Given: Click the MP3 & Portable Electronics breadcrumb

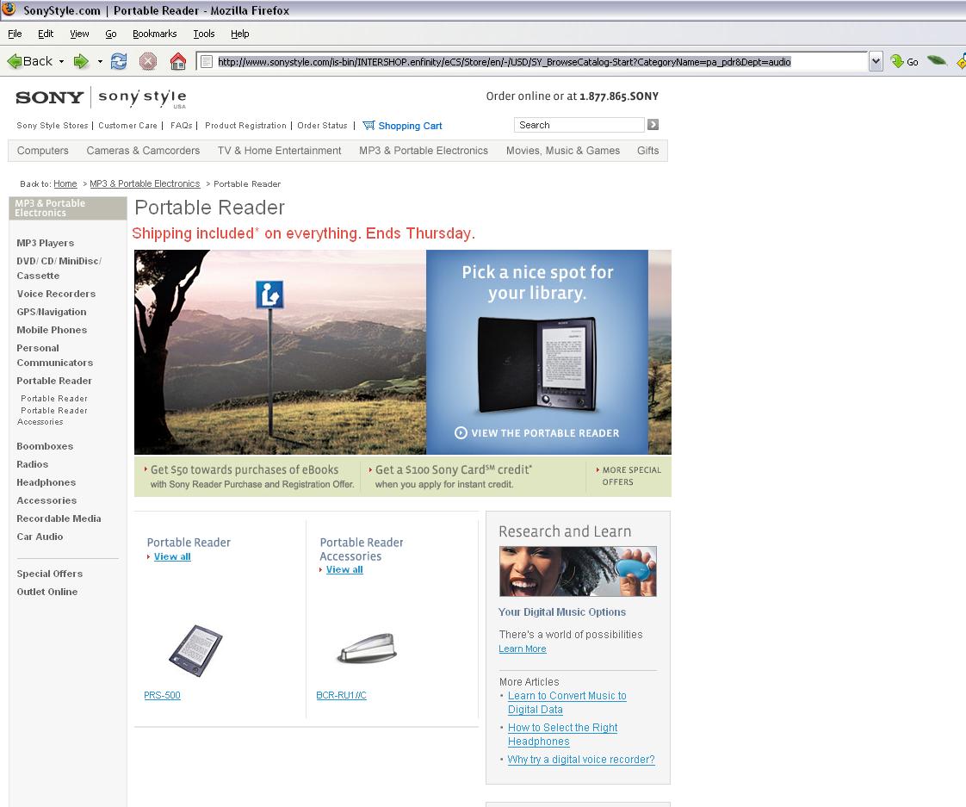Looking at the screenshot, I should 145,183.
